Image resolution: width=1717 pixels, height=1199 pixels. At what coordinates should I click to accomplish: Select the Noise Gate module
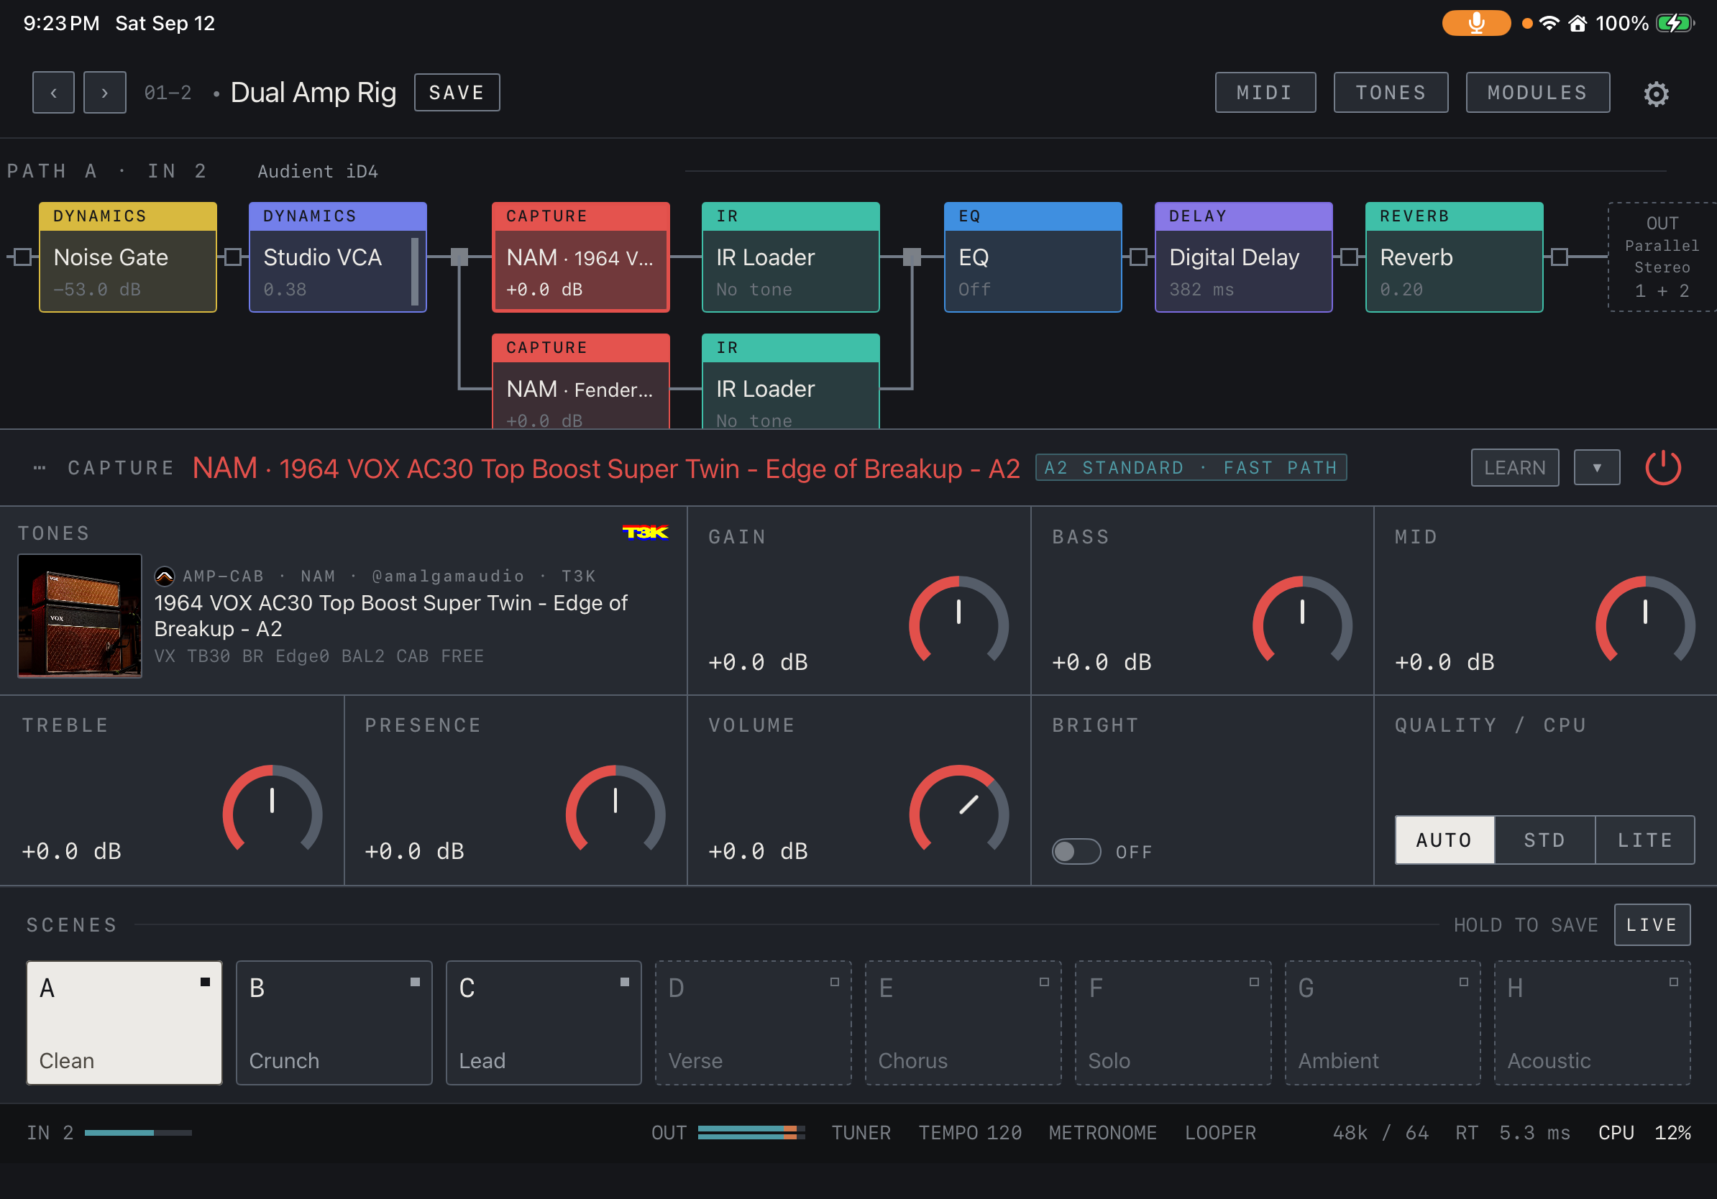pos(128,257)
